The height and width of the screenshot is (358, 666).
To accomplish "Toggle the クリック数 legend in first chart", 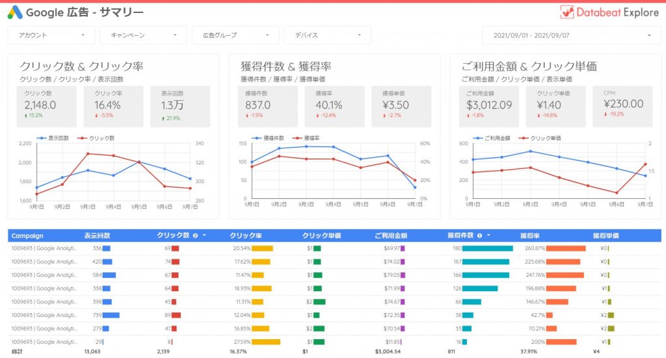I will coord(96,138).
